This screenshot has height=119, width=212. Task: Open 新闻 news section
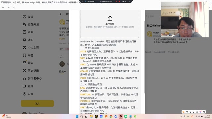tap(28, 32)
